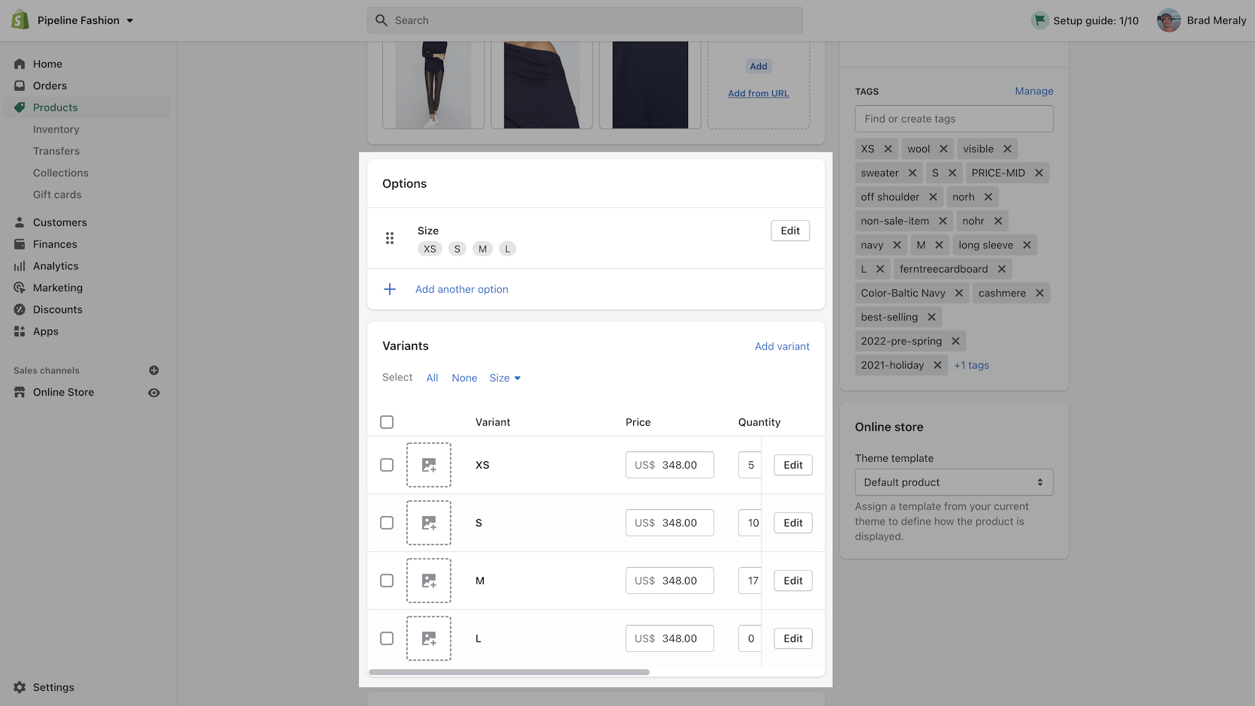
Task: Click the Find or create tags field
Action: [x=954, y=119]
